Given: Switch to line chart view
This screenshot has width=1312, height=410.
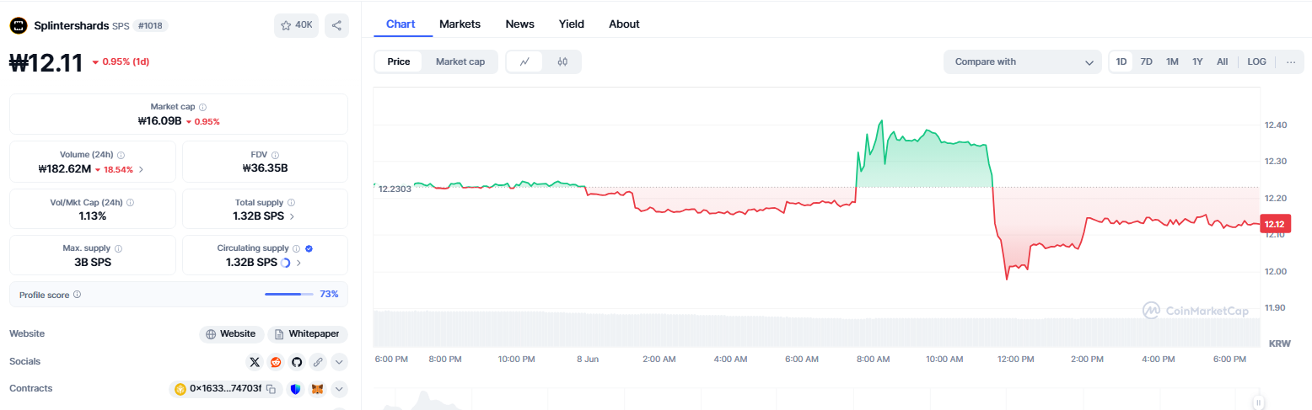Looking at the screenshot, I should (524, 61).
